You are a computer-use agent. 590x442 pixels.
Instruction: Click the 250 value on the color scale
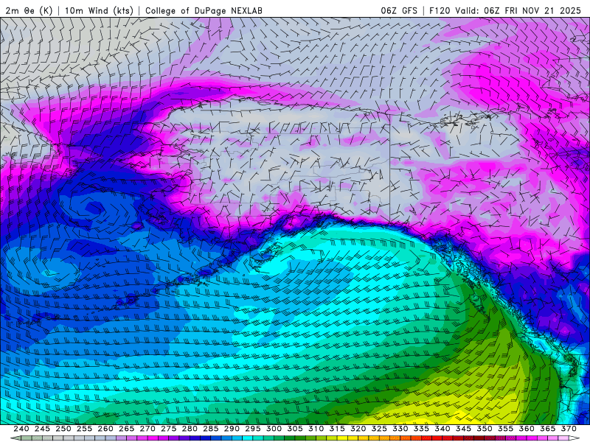63,429
